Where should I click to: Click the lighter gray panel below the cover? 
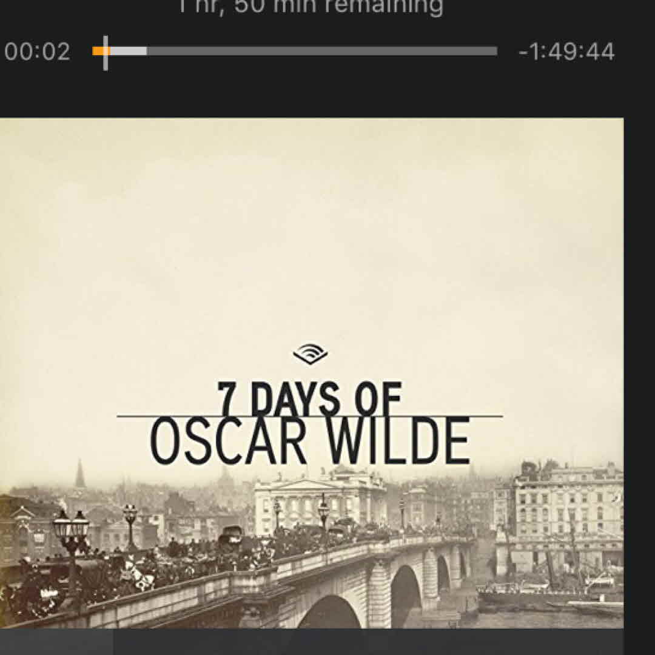(x=56, y=642)
